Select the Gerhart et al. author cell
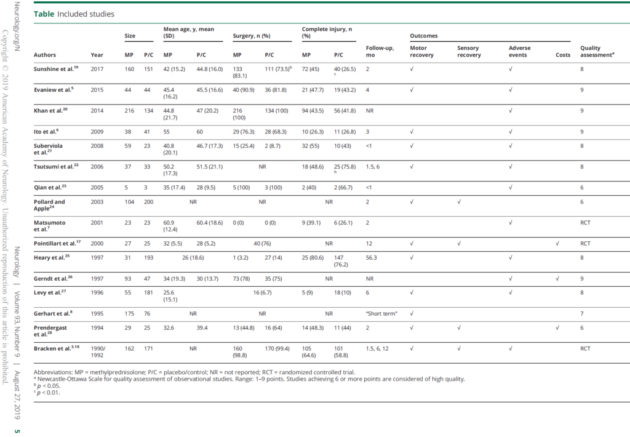The width and height of the screenshot is (630, 437). click(54, 313)
